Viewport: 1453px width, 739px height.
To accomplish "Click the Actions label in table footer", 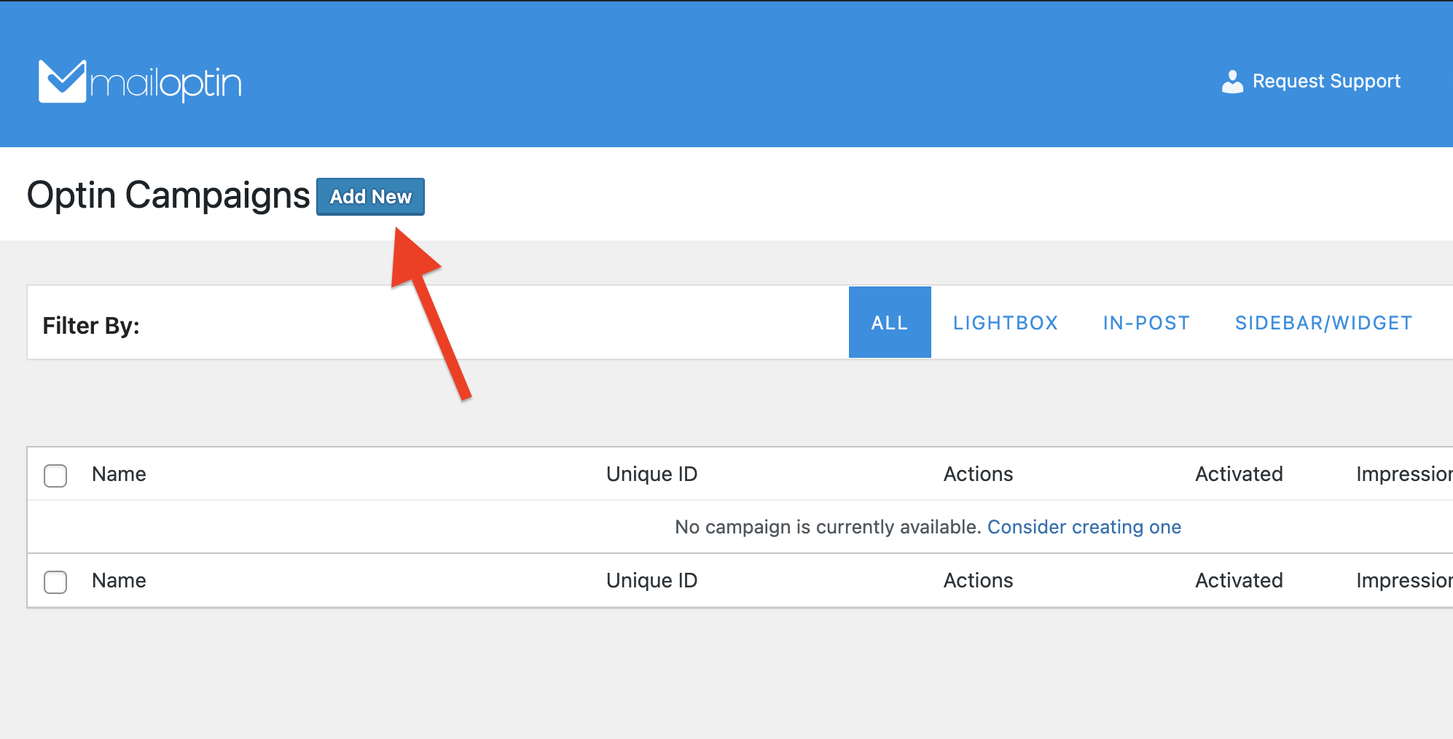I will coord(978,581).
